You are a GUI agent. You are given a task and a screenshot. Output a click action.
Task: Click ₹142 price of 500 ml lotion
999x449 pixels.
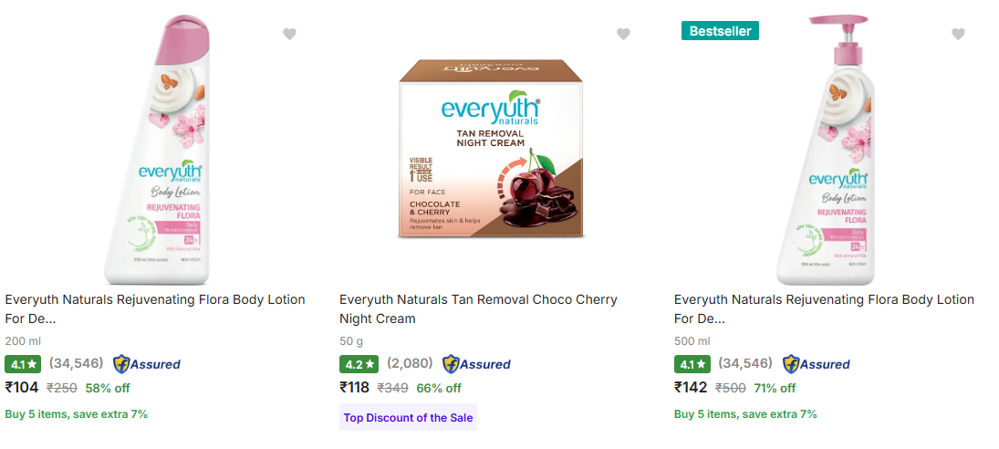[691, 387]
